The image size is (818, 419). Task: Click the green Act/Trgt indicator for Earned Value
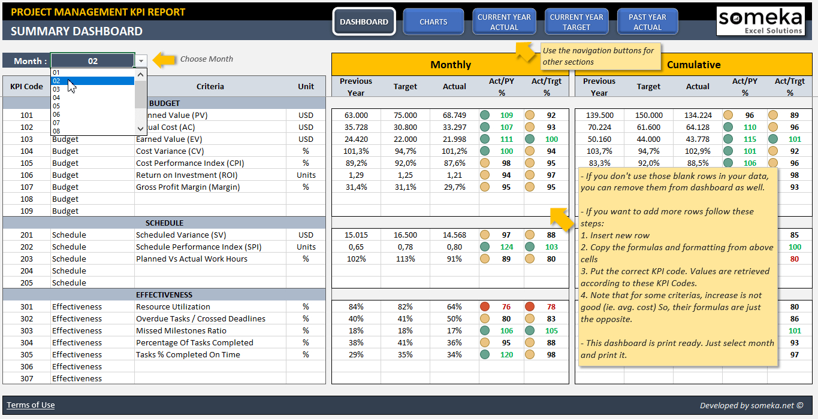coord(529,139)
